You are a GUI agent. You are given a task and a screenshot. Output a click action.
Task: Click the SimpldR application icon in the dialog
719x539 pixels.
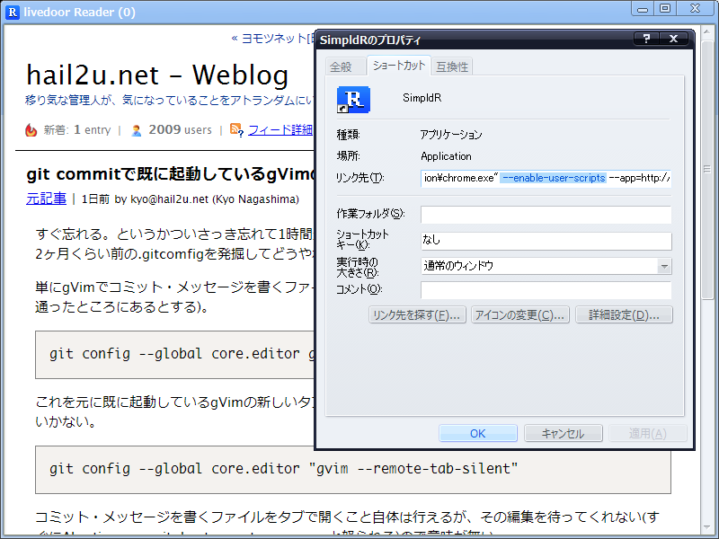point(352,100)
